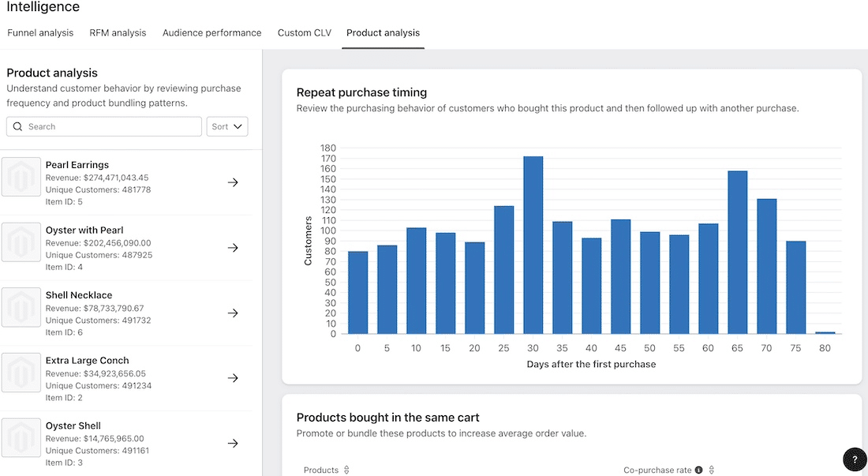Open Extra Large Conch details via arrow icon
The image size is (868, 476).
[233, 378]
